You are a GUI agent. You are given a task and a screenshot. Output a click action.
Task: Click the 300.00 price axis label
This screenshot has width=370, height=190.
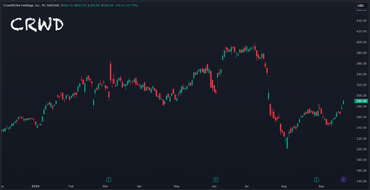pos(362,95)
